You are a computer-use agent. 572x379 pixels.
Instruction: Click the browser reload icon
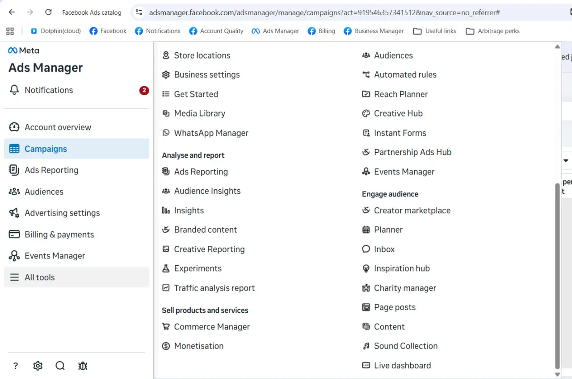coord(48,12)
